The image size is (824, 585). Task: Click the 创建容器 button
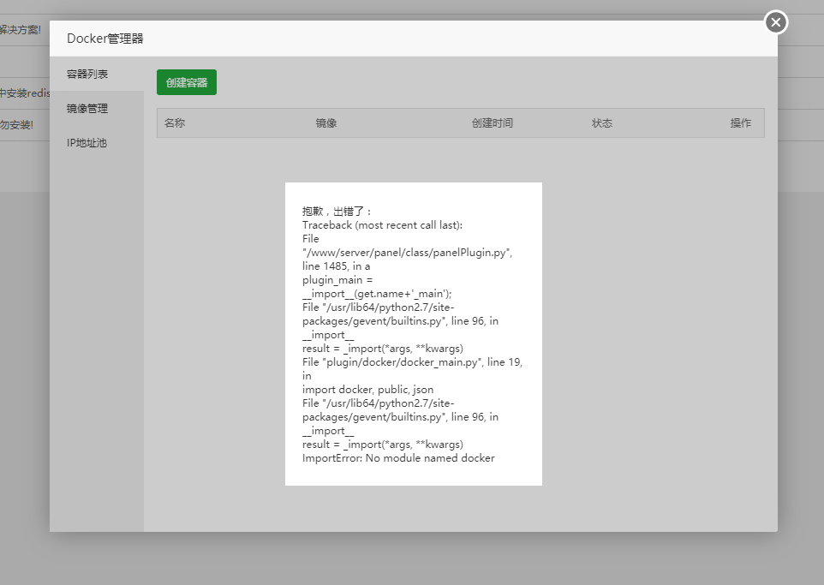click(x=187, y=82)
